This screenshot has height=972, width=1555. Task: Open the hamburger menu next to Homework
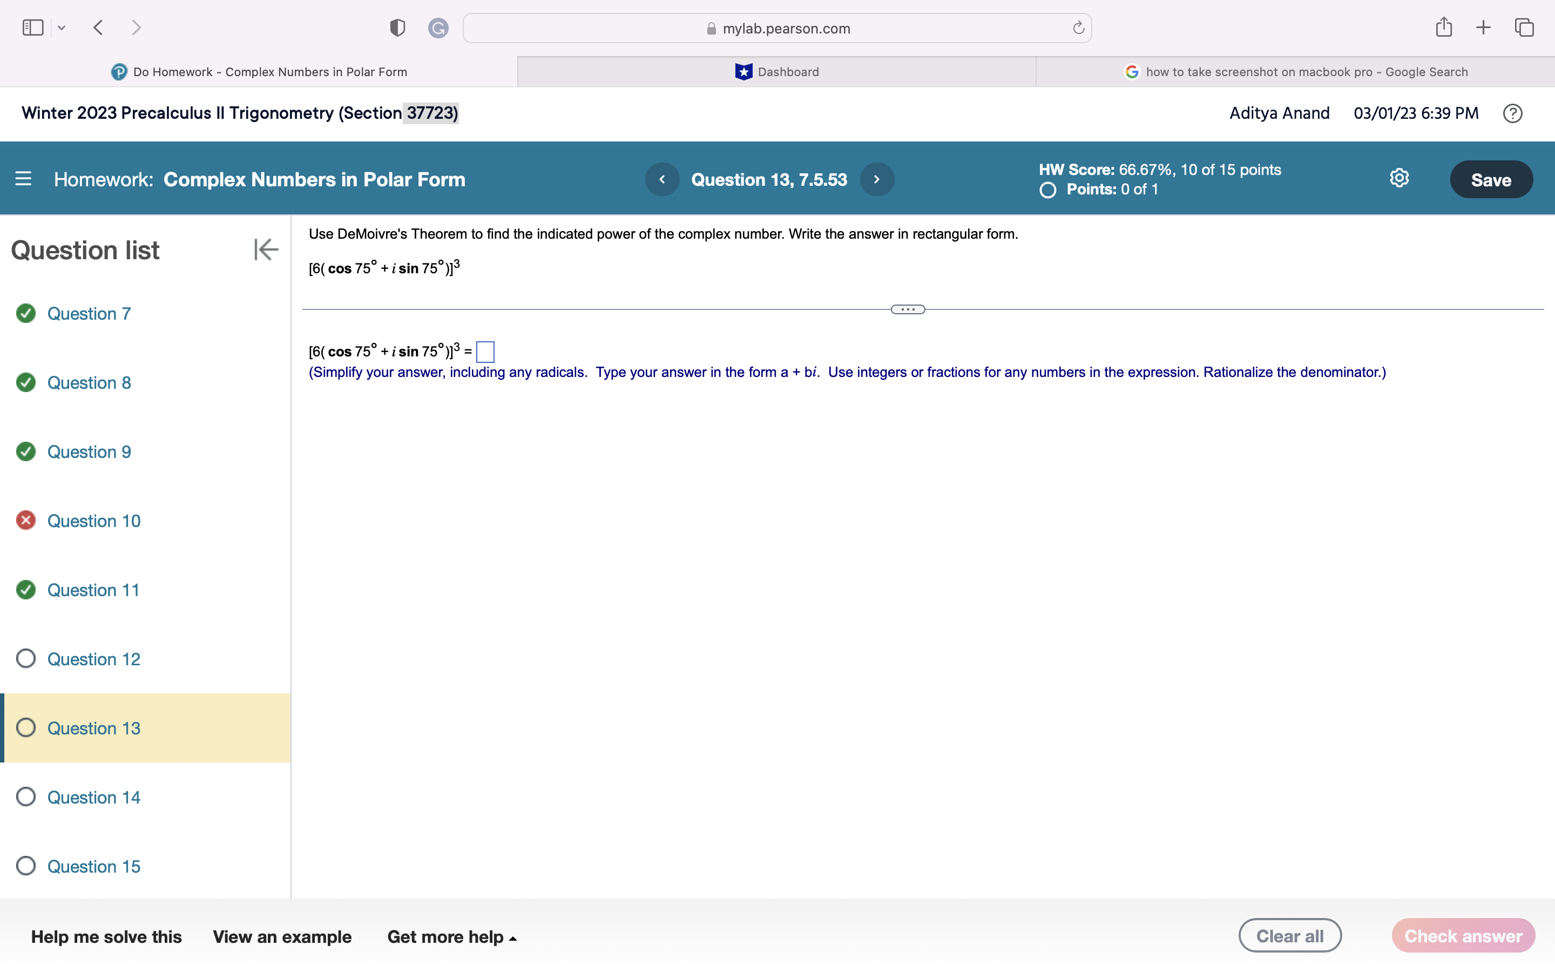[x=23, y=179]
